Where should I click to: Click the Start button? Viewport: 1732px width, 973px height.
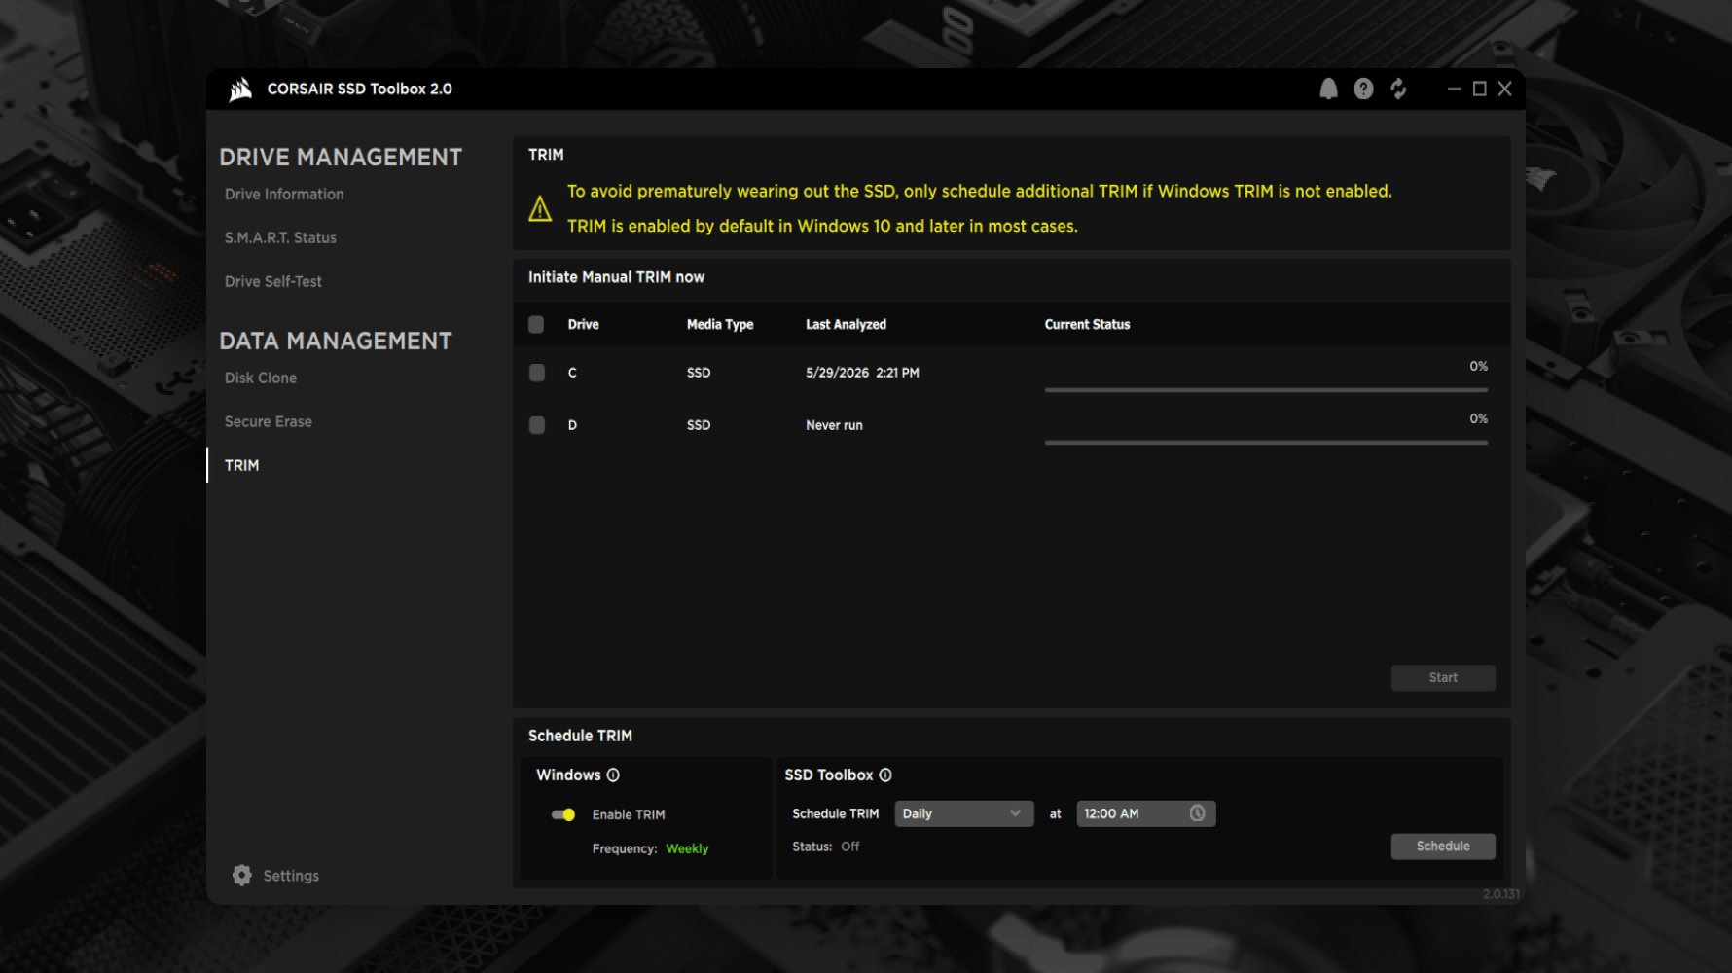[x=1443, y=677]
